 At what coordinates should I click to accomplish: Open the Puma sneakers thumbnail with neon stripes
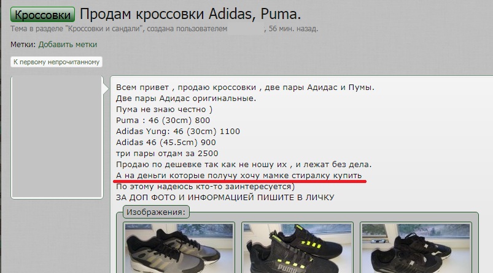point(297,248)
